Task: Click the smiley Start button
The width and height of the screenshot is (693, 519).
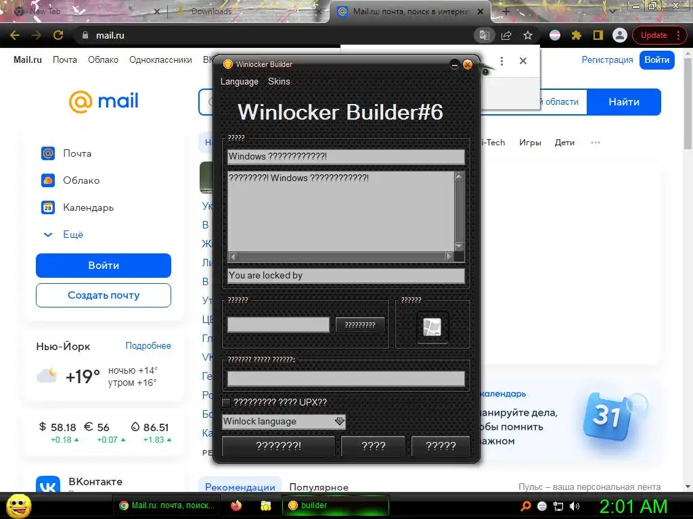Action: [x=18, y=506]
